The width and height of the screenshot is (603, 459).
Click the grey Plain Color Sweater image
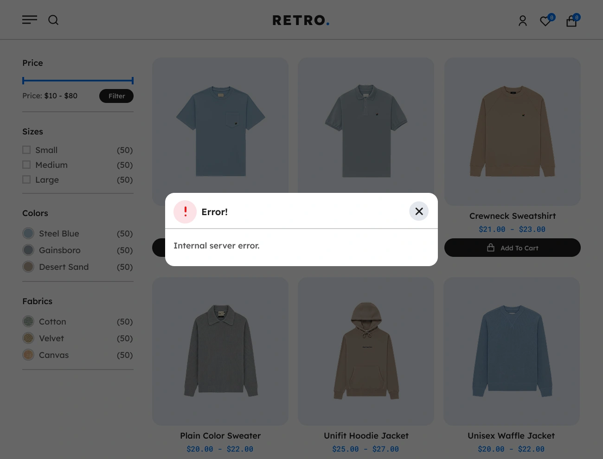[221, 351]
